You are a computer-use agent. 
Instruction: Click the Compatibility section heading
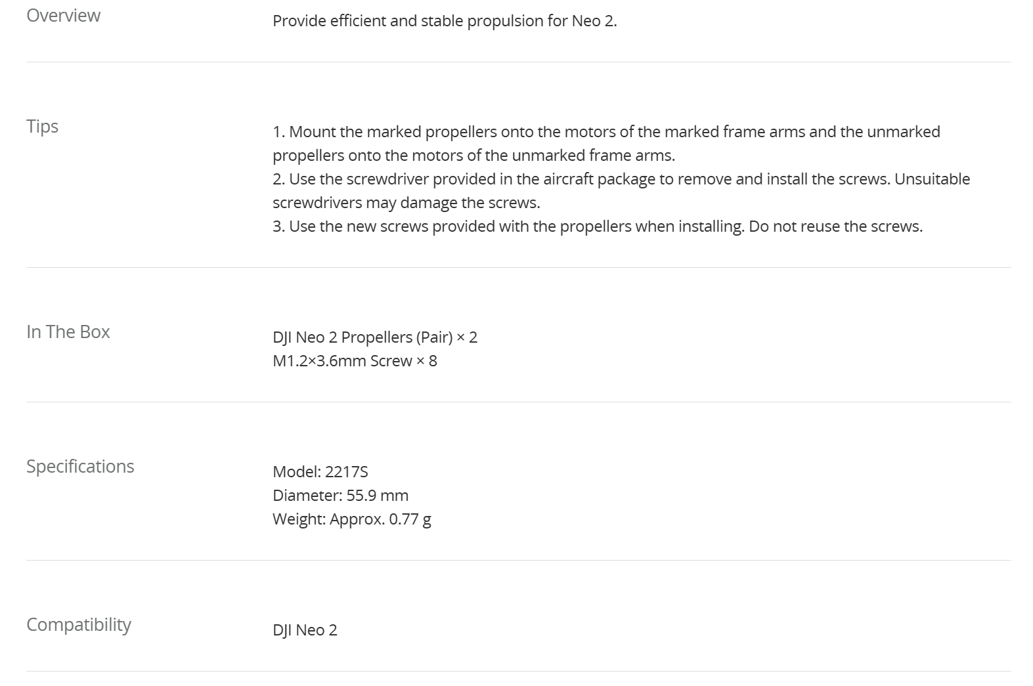(x=78, y=624)
